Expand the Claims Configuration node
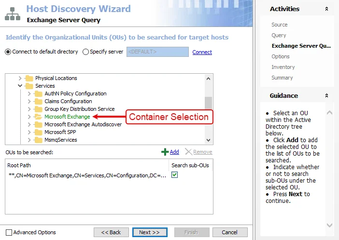 tap(29, 101)
